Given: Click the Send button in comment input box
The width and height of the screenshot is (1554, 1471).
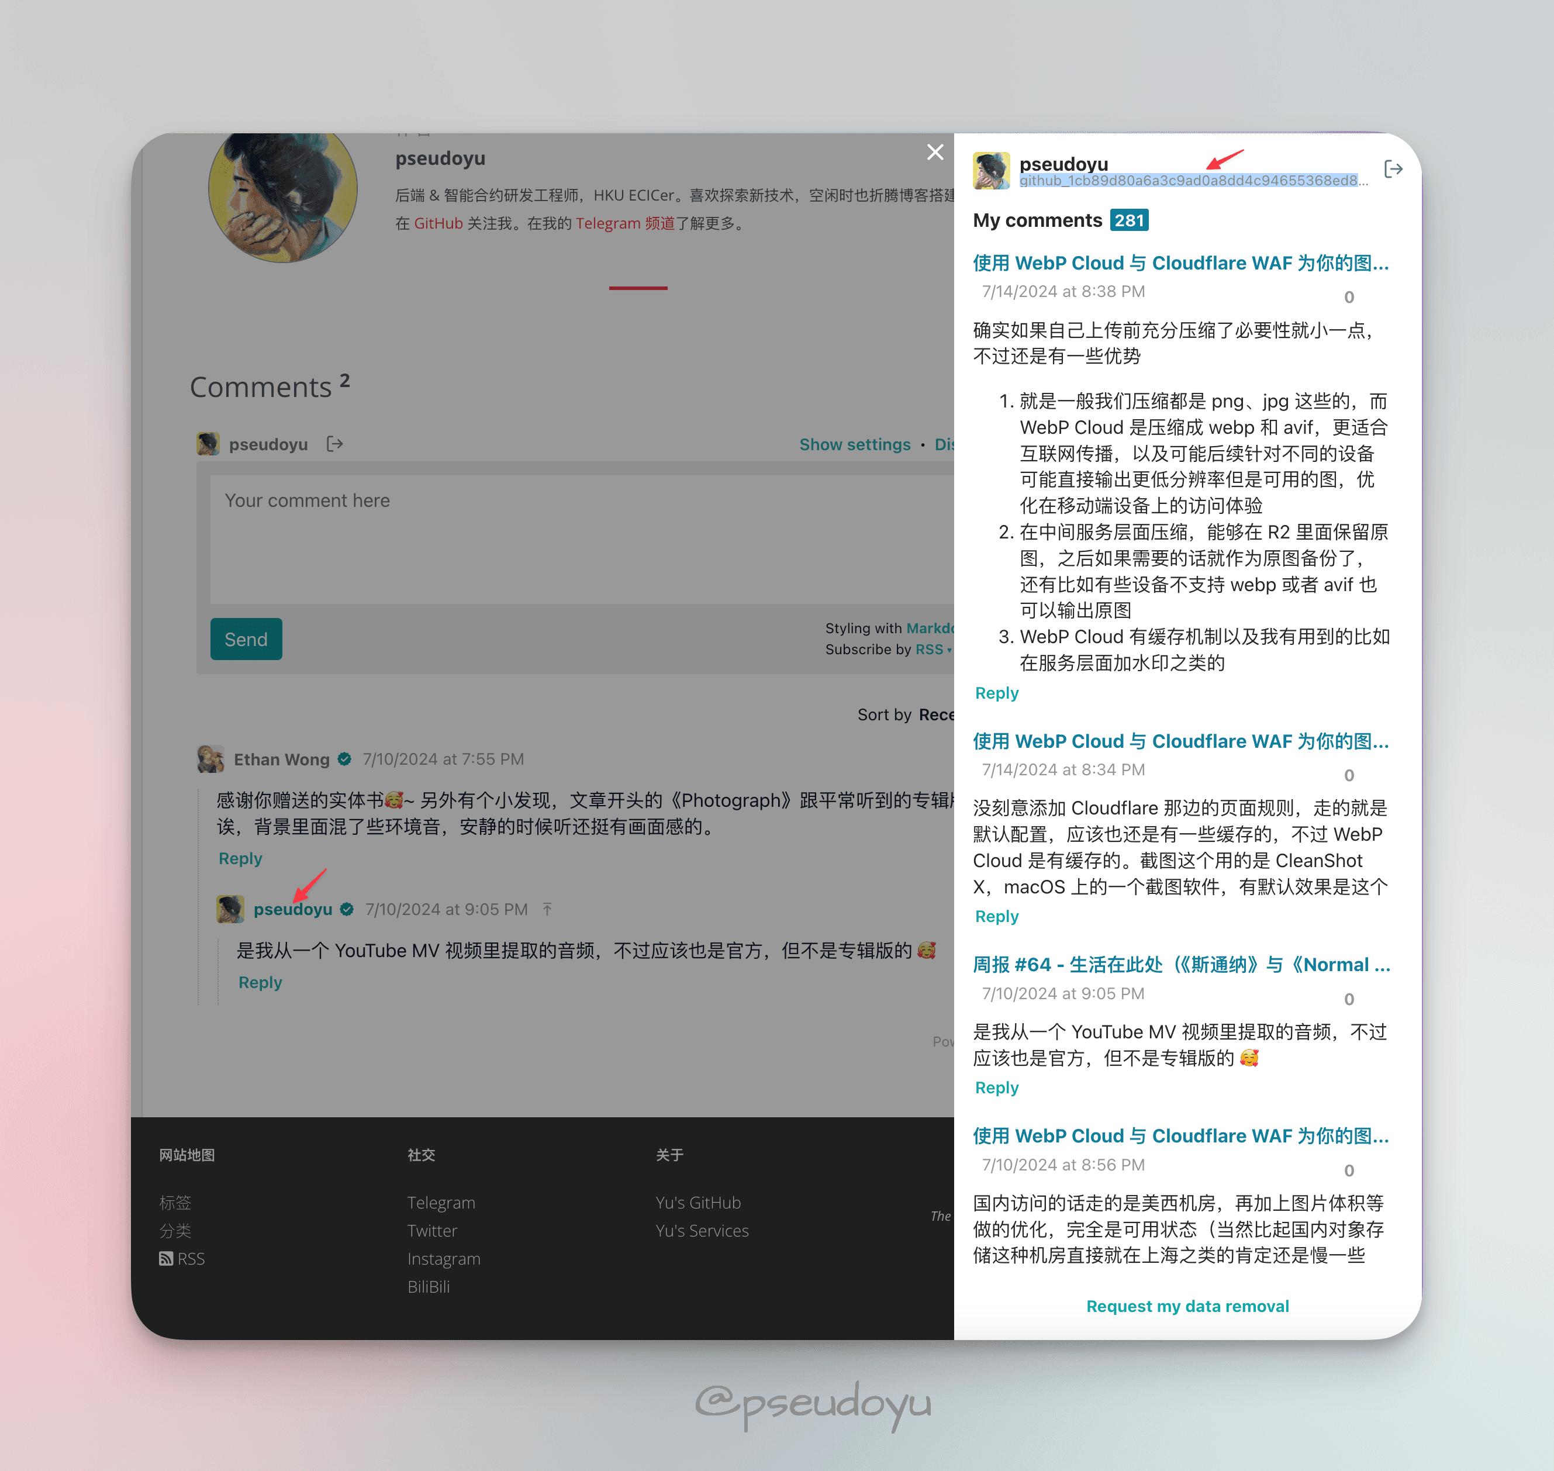Looking at the screenshot, I should click(x=245, y=638).
